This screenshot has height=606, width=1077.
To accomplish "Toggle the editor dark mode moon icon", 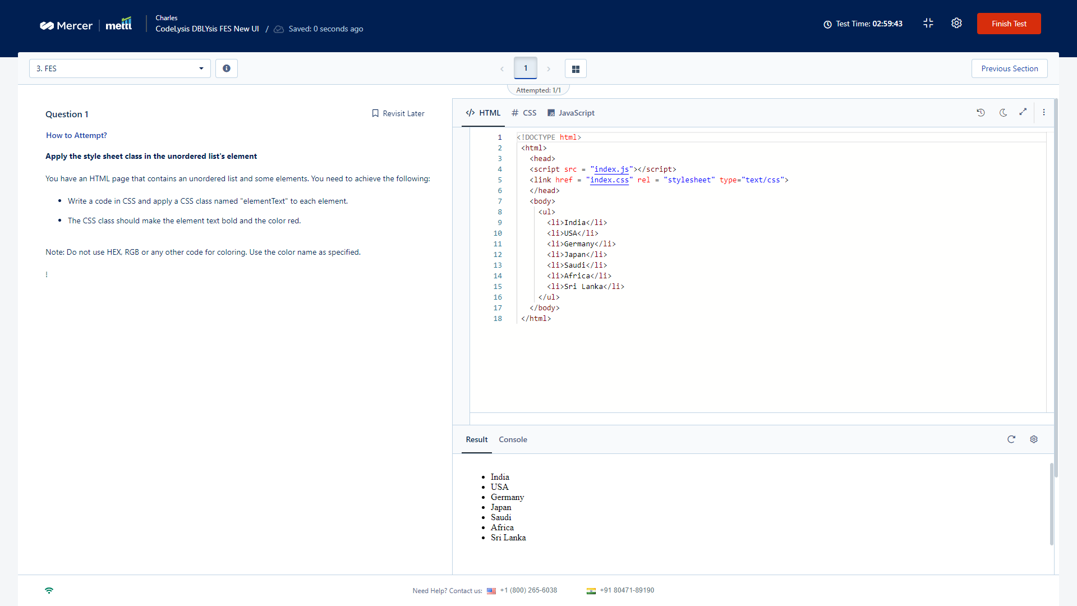I will coord(1003,112).
